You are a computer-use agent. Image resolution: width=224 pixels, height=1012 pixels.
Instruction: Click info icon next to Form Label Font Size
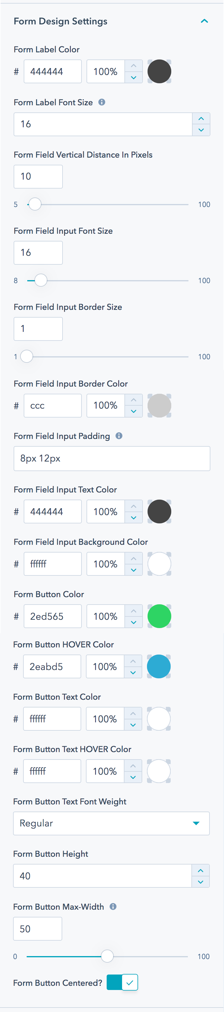[102, 102]
